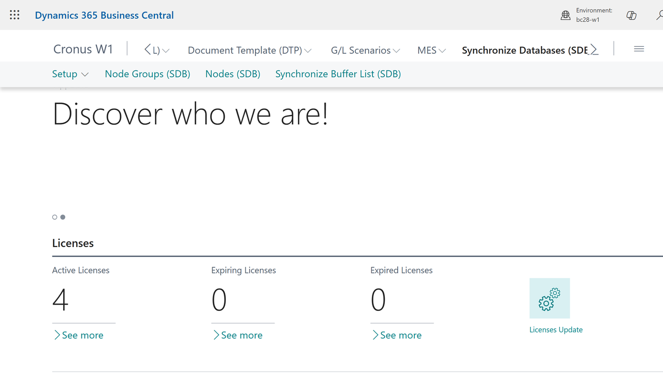Open Node Groups (SDB)

148,74
